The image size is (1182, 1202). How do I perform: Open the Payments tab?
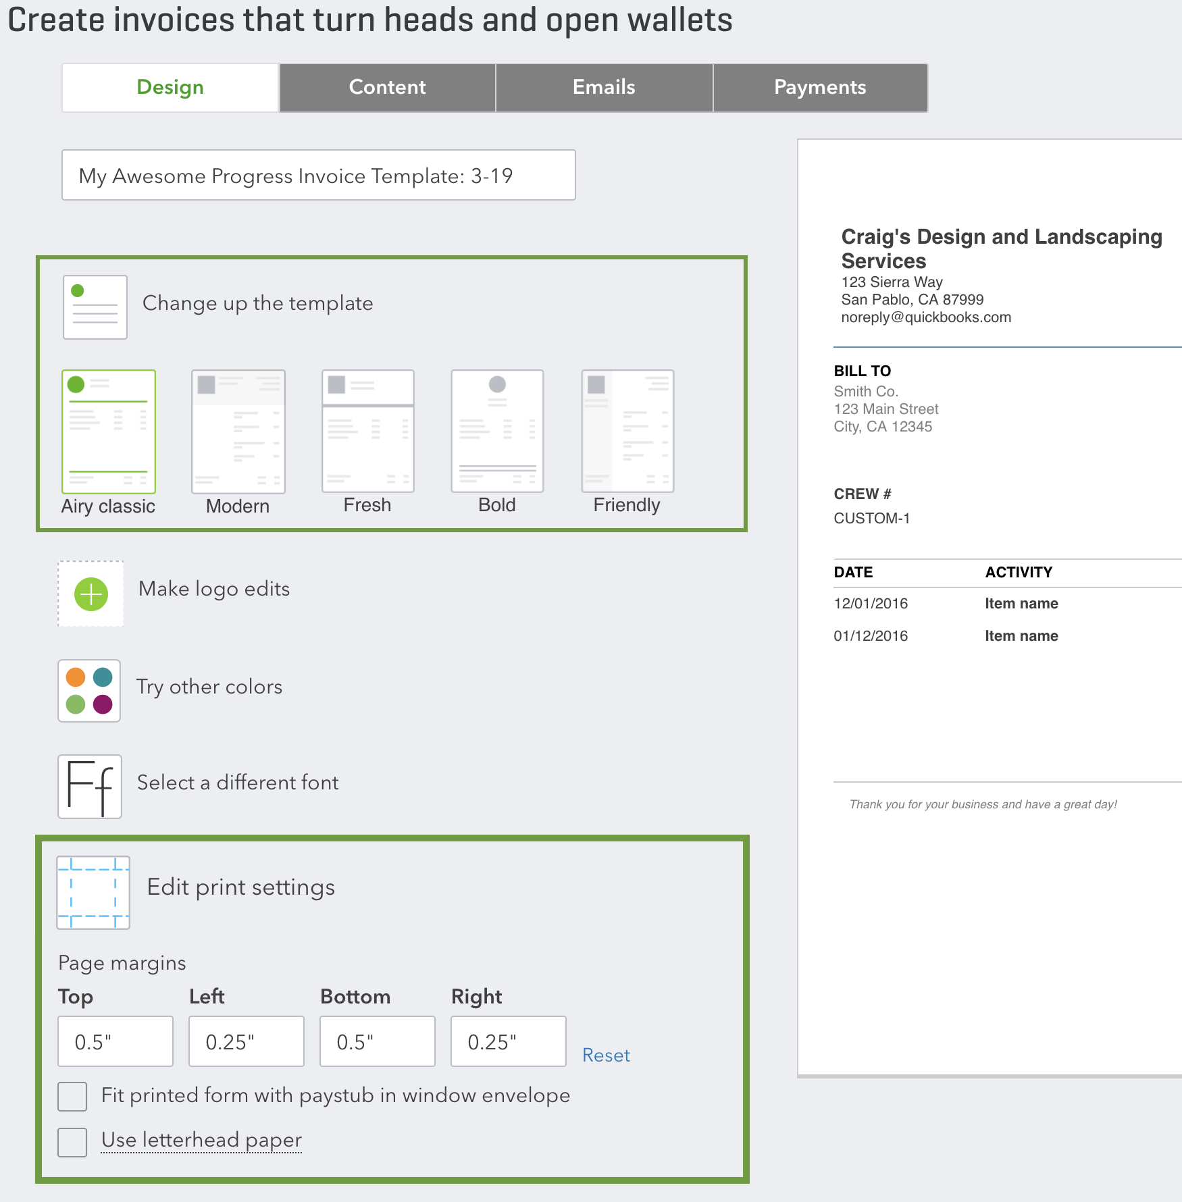tap(819, 87)
